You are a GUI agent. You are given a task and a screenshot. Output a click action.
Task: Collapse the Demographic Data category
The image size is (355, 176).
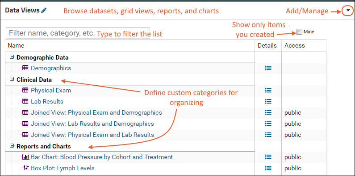point(12,57)
